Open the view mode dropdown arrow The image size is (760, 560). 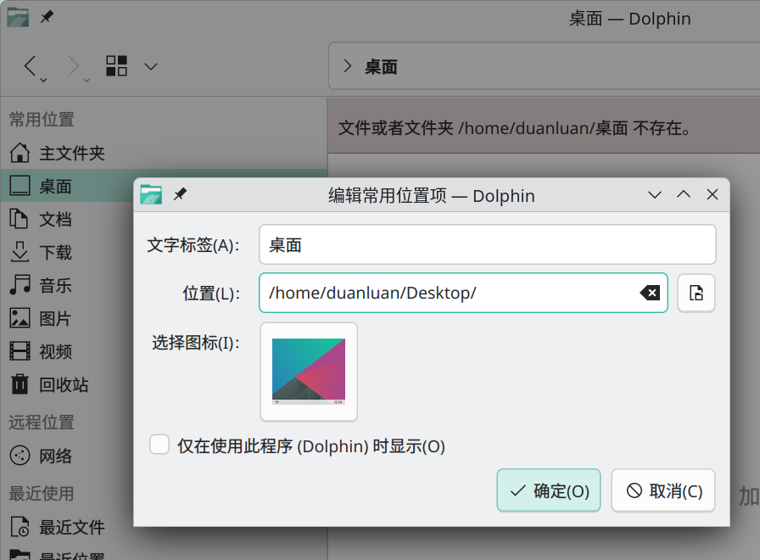(x=151, y=66)
